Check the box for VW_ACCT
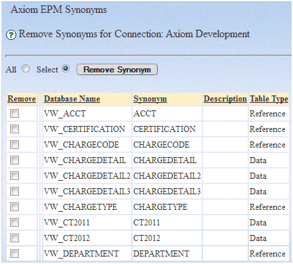Viewport: 293px width, 264px height. pyautogui.click(x=14, y=113)
